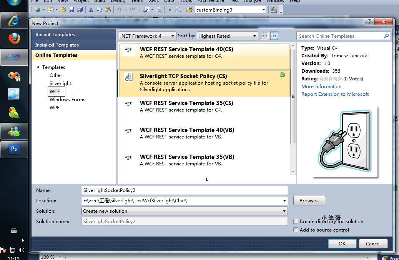Viewport: 399px width, 260px height.
Task: Click the volume speaker tray icon
Action: click(x=22, y=250)
